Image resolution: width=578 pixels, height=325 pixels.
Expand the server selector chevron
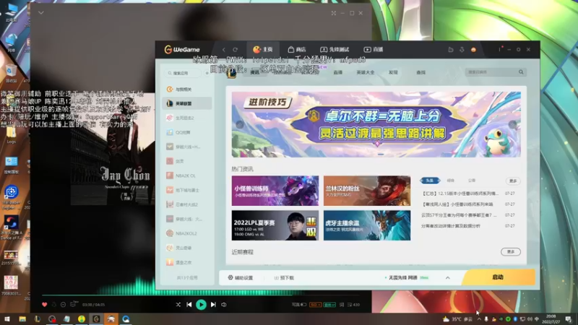(447, 278)
